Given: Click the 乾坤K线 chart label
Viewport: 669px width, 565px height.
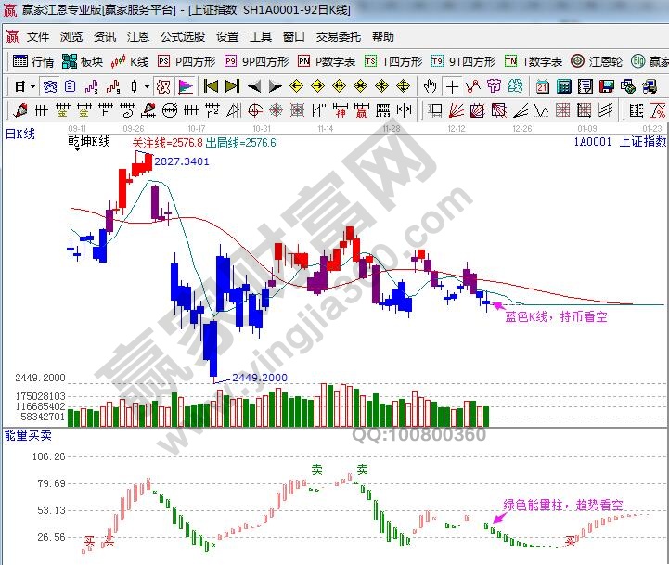Looking at the screenshot, I should tap(89, 142).
